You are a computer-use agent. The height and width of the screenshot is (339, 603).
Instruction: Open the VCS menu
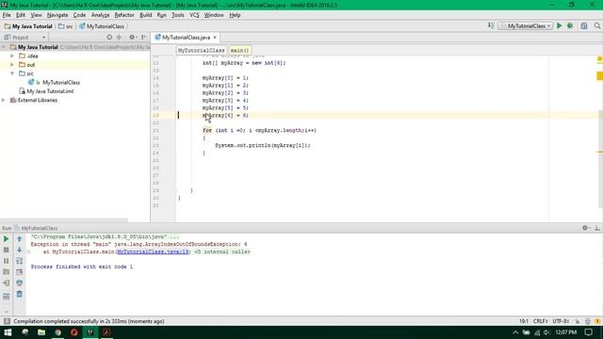194,15
